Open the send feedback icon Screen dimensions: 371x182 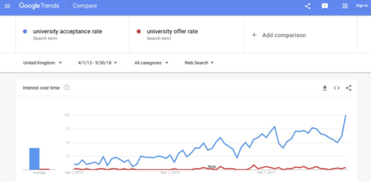pos(325,6)
